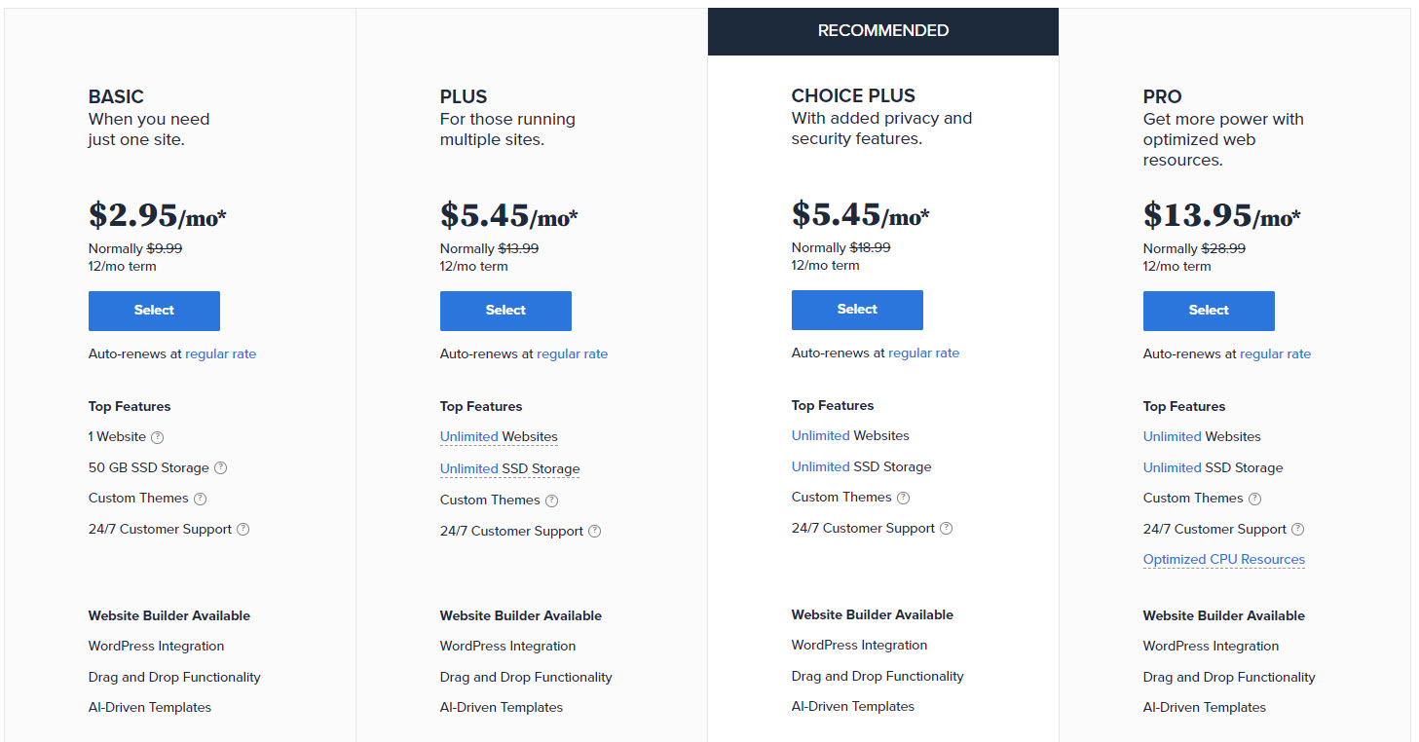Image resolution: width=1419 pixels, height=742 pixels.
Task: Click help icon beside Choice Plus Custom Themes
Action: [904, 498]
